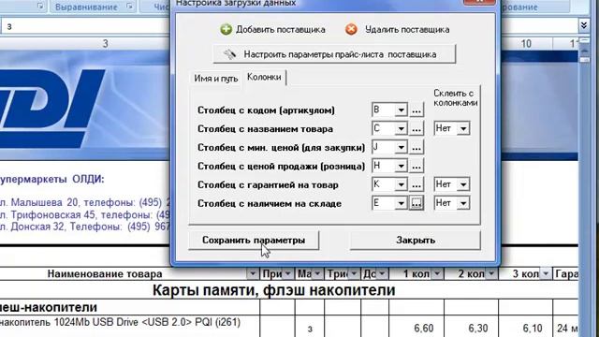This screenshot has height=337, width=599.
Task: Click the ellipsis button for min price column
Action: point(416,147)
